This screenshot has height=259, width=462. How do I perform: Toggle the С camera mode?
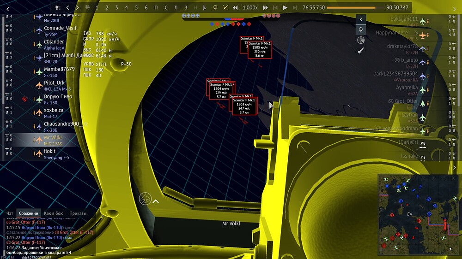166,8
